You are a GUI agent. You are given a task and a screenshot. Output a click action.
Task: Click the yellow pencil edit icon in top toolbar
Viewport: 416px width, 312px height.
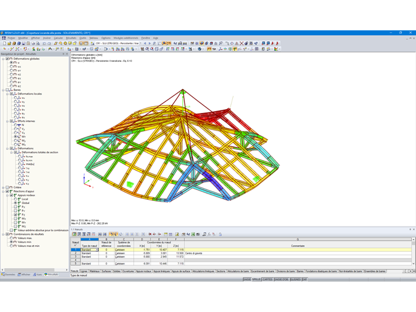tap(56, 43)
